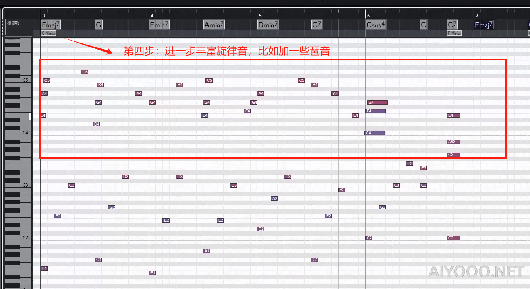Click the highlighted Fmaj7 chord at bar 7
Screen dimensions: 530x289
click(484, 25)
